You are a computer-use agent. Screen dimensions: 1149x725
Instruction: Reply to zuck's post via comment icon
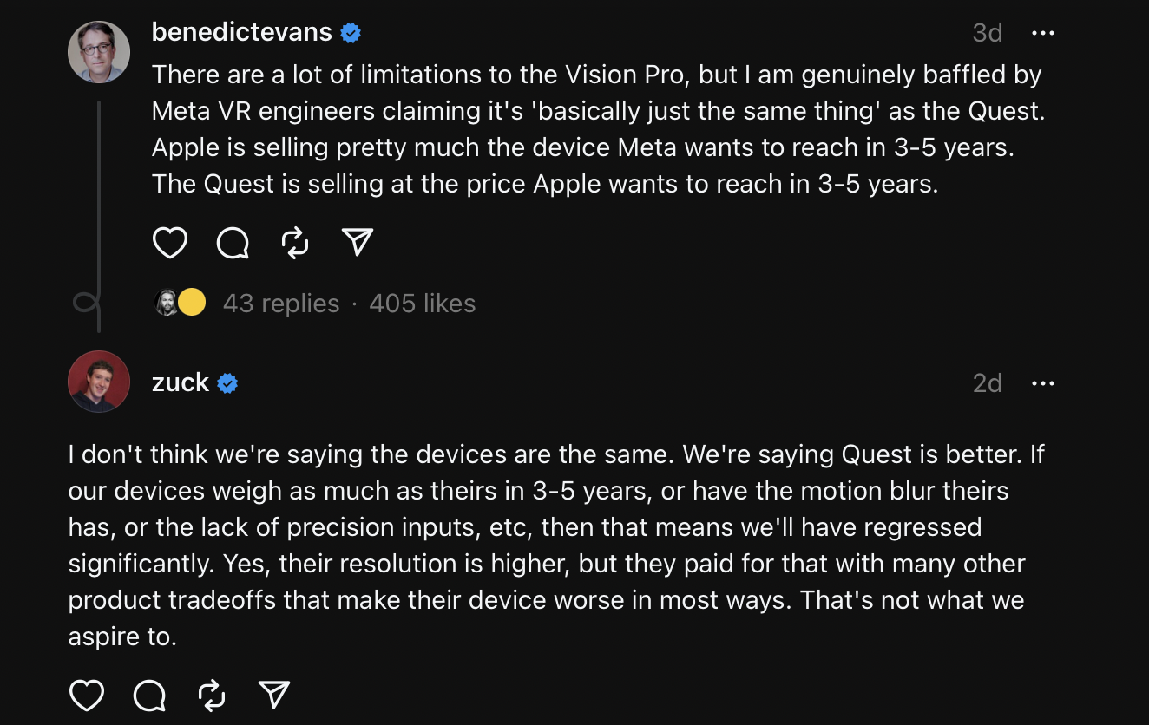coord(149,695)
